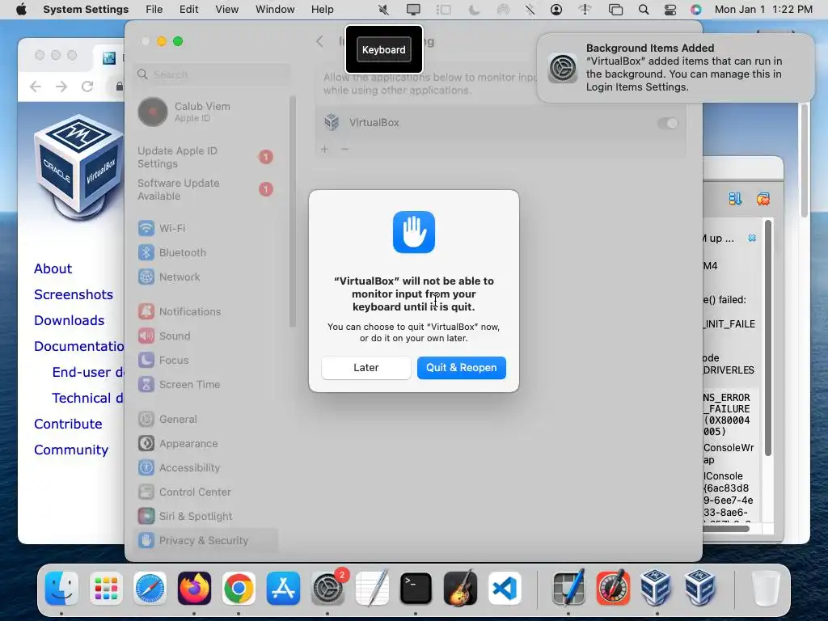Open TextEdit from the Dock
This screenshot has height=621, width=828.
click(x=372, y=588)
